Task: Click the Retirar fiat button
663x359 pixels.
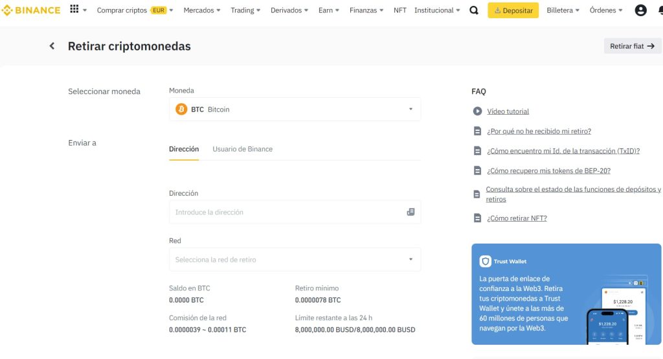Action: [x=632, y=46]
